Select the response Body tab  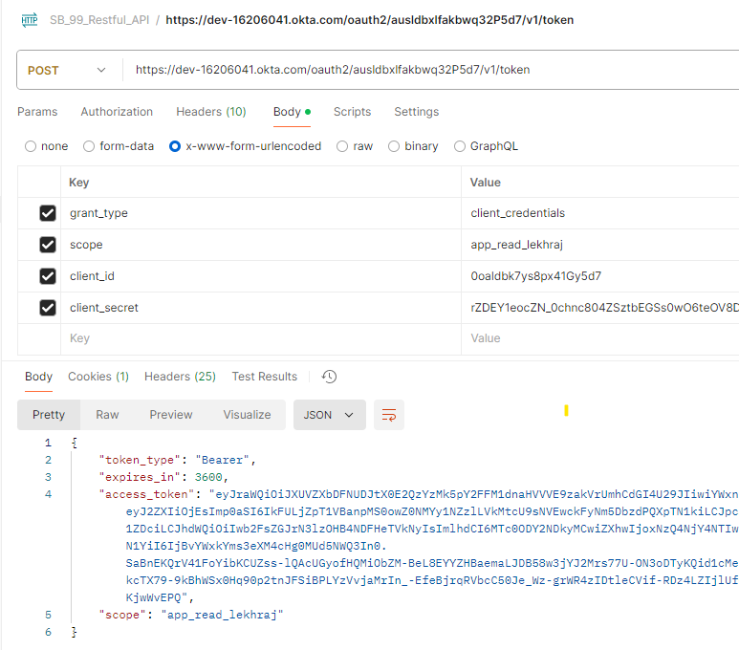(x=38, y=377)
